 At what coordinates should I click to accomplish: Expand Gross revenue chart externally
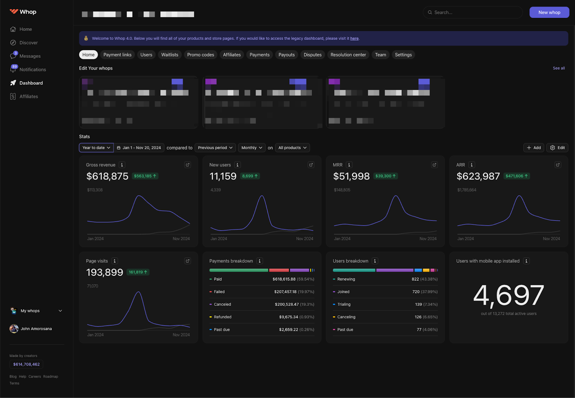pos(188,165)
